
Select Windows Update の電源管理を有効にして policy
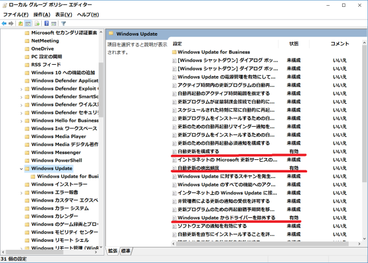click(226, 77)
